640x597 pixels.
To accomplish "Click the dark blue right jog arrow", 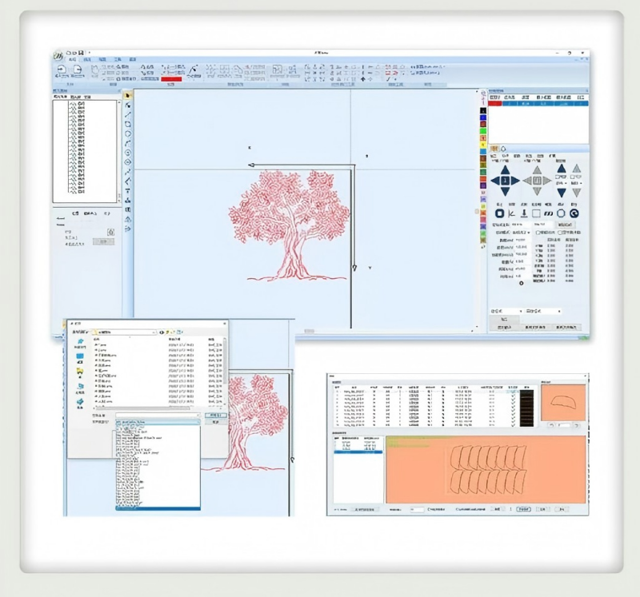I will coord(515,181).
